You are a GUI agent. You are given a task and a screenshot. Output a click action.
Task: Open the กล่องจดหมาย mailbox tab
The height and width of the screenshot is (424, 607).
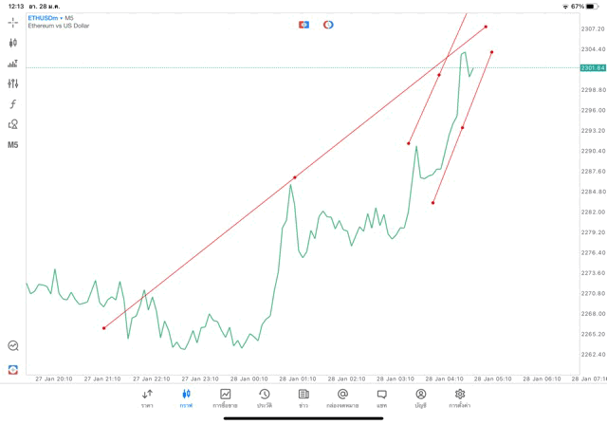point(342,397)
